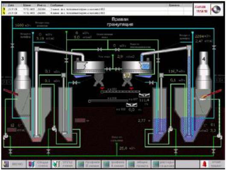Open bottom toolbar button with green figures icon
Screen dimensions: 227x170
[x=64, y=164]
